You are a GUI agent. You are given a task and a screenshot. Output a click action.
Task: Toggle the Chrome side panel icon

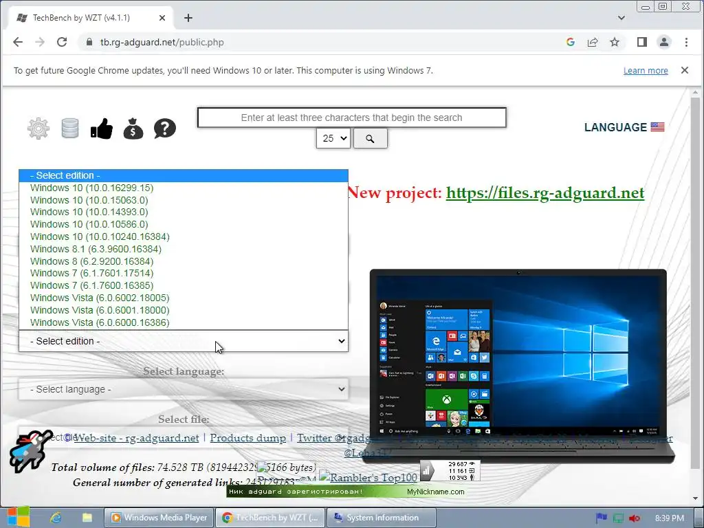click(642, 42)
